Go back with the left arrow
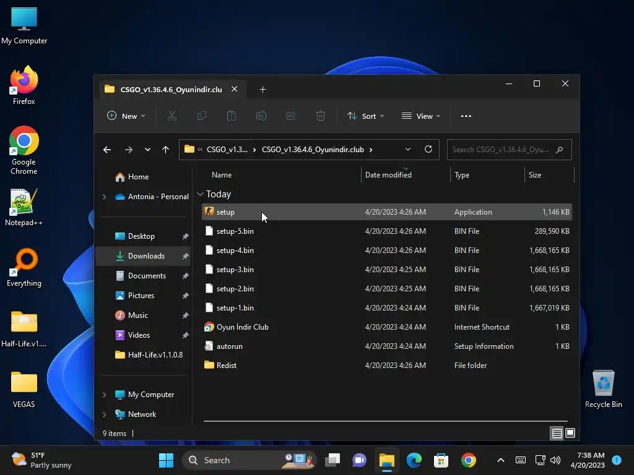This screenshot has height=475, width=634. [107, 150]
